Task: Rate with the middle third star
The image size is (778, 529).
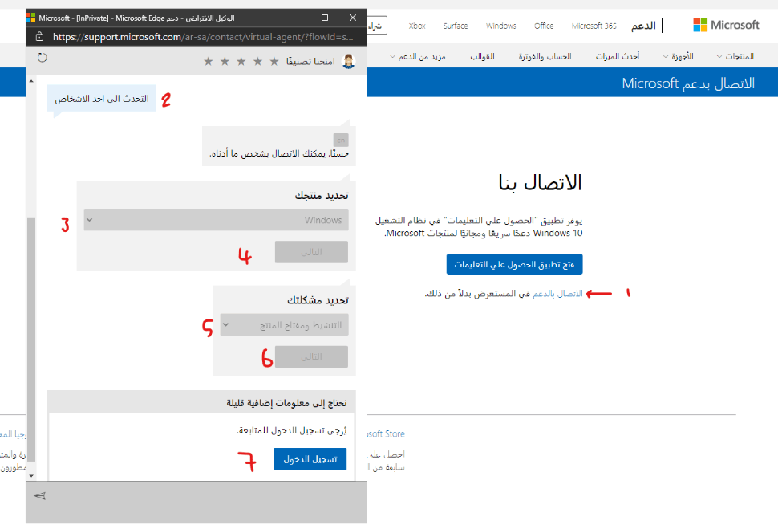Action: [x=241, y=61]
